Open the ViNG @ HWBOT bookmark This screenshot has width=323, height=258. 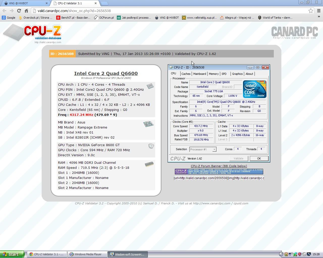coord(167,18)
